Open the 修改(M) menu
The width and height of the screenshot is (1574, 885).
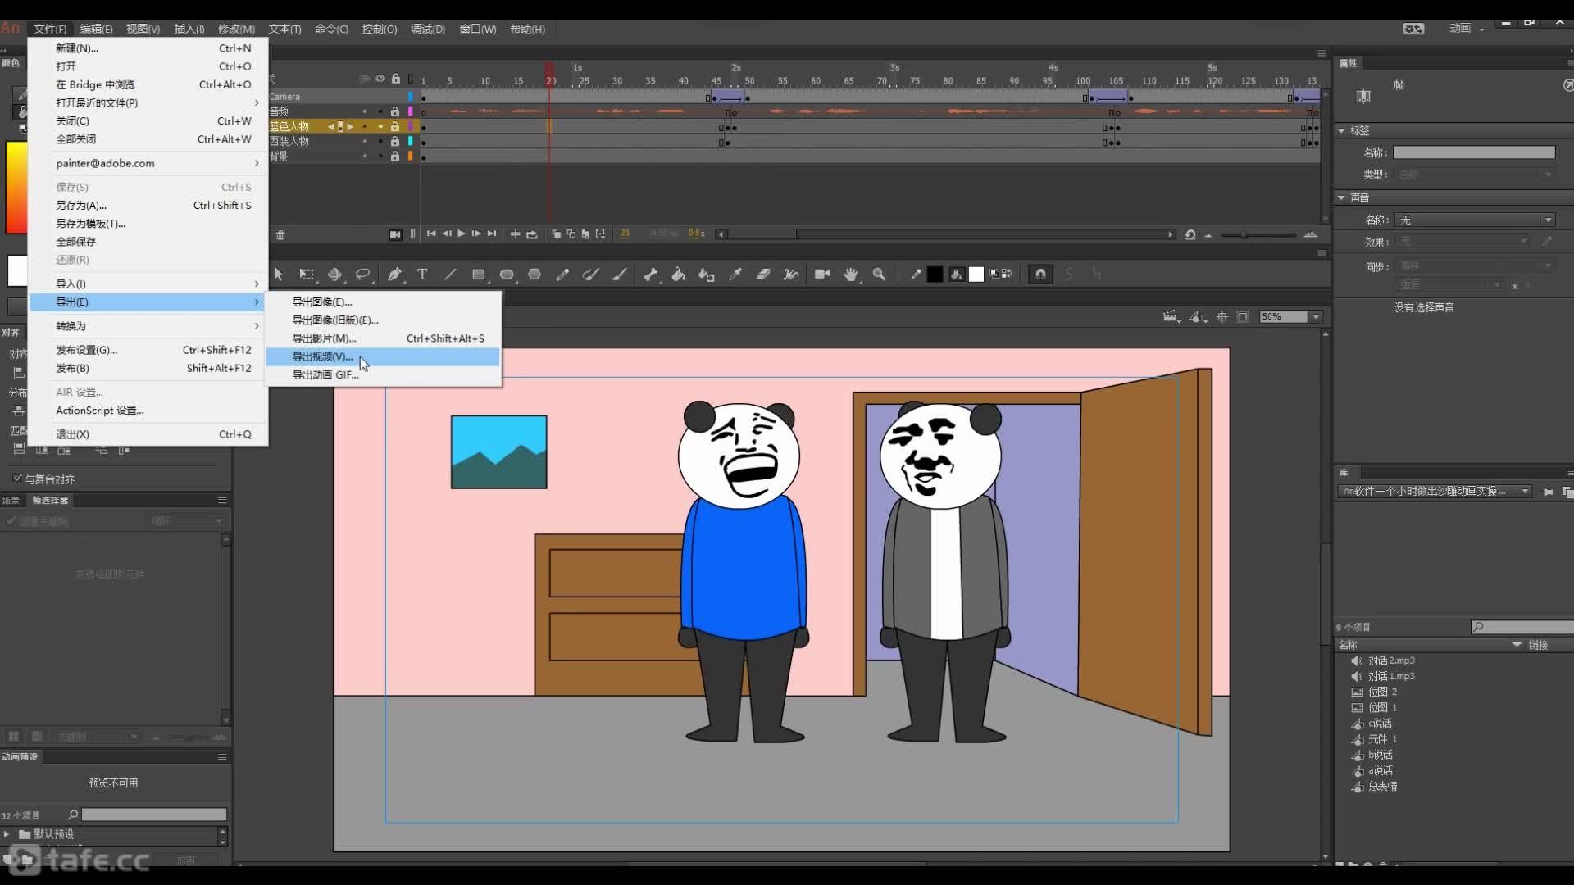[x=236, y=29]
